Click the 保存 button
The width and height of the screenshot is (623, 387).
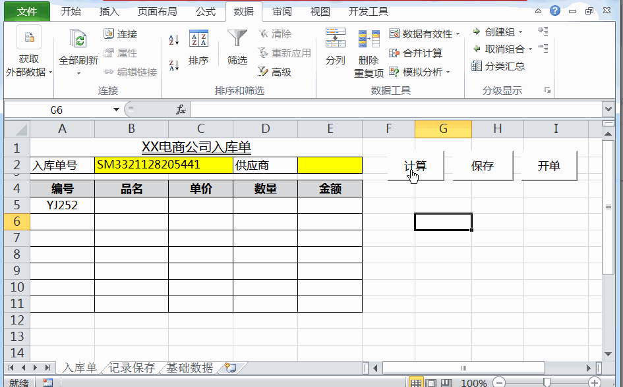(483, 166)
